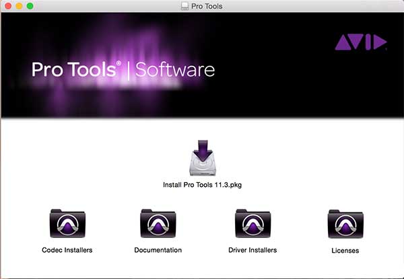
Task: Select the 'Documentation' label text
Action: [158, 250]
